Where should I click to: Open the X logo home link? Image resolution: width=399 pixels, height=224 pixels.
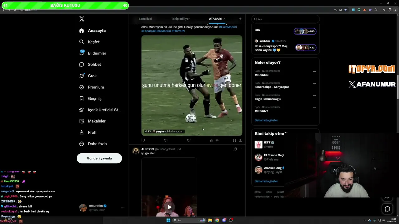click(x=82, y=19)
